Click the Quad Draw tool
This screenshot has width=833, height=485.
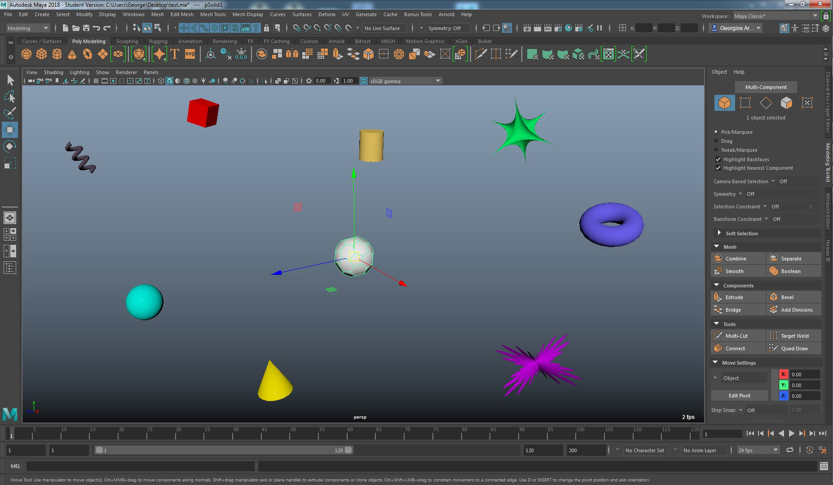(794, 348)
